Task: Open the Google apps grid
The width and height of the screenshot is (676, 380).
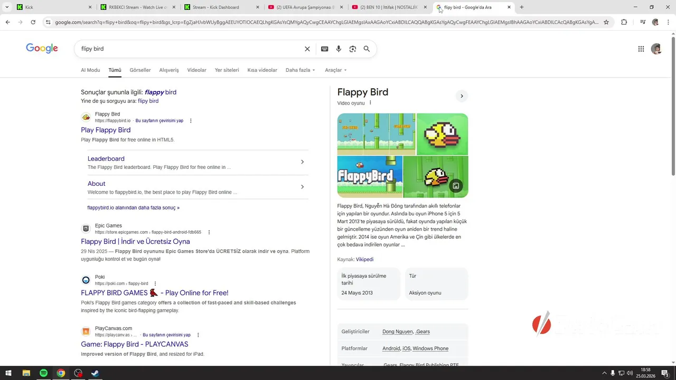Action: pyautogui.click(x=641, y=49)
